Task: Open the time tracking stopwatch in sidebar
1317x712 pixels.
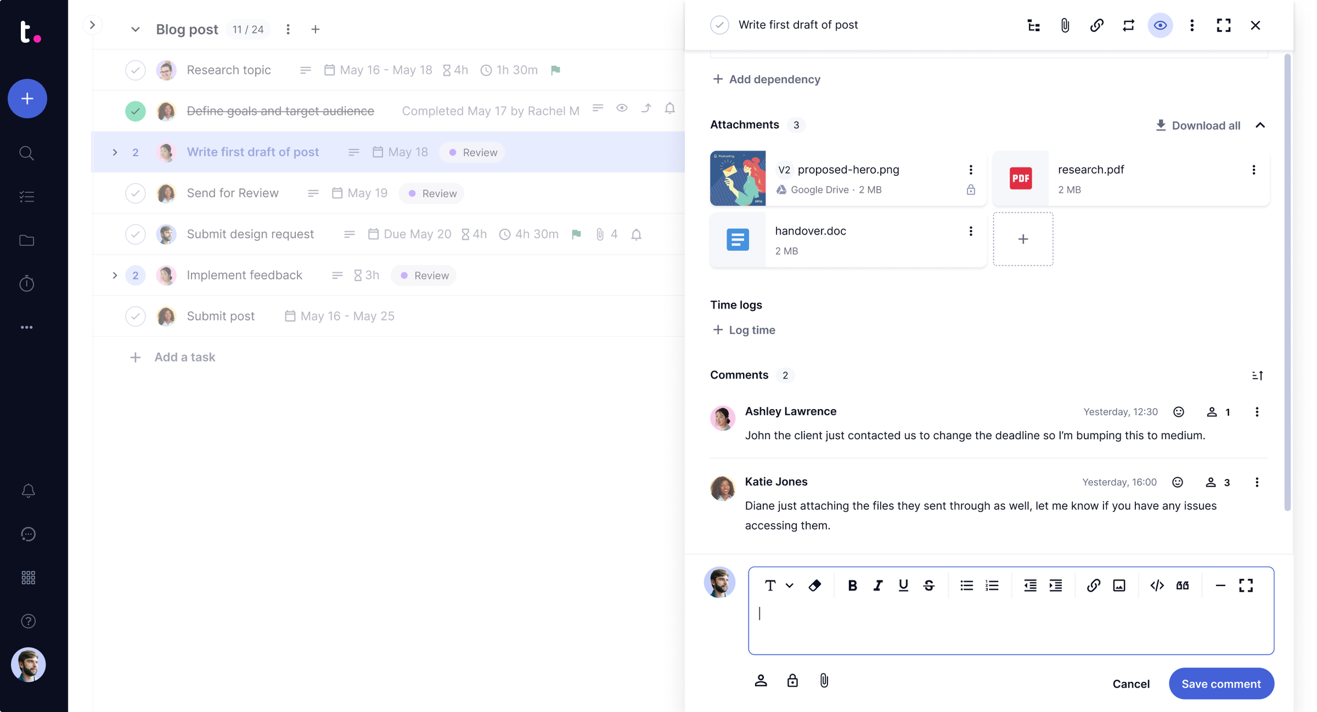Action: pos(27,284)
